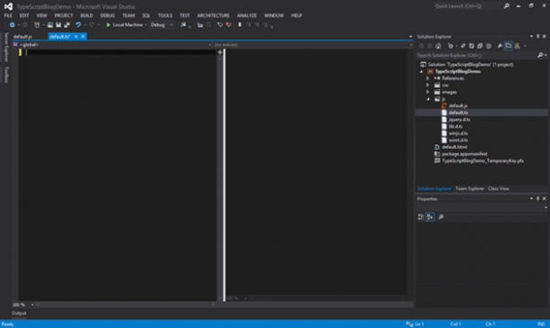Open the Toolbox side tab
The width and height of the screenshot is (550, 328).
click(x=6, y=75)
